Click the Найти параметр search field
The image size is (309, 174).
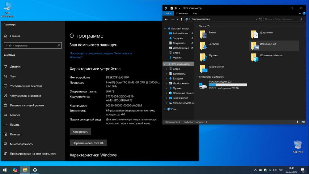point(33,46)
